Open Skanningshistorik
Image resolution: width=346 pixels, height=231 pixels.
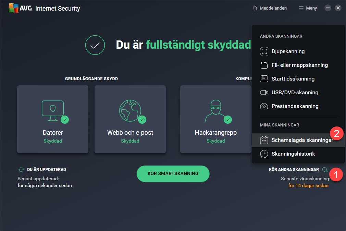[x=298, y=154]
